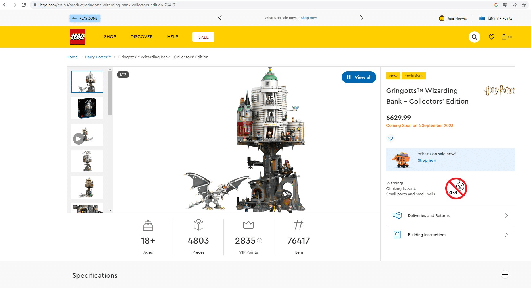This screenshot has height=288, width=531.
Task: Show the previous promo banner message
Action: point(220,18)
